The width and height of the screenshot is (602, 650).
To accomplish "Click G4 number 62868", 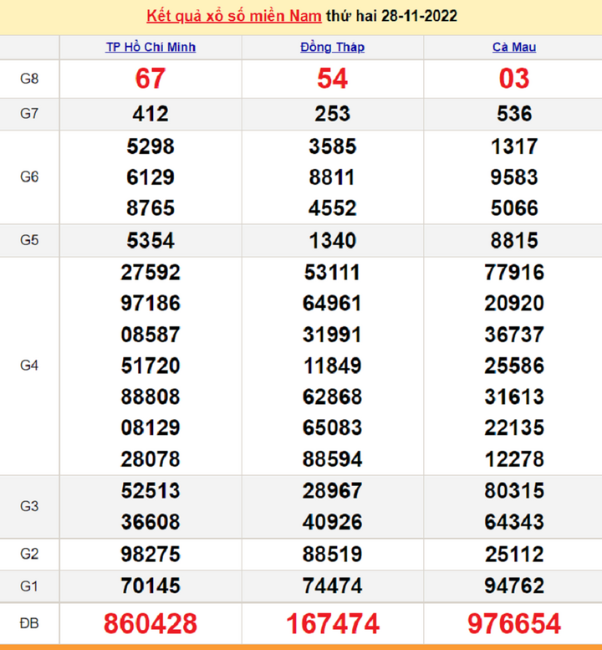I will coord(332,397).
